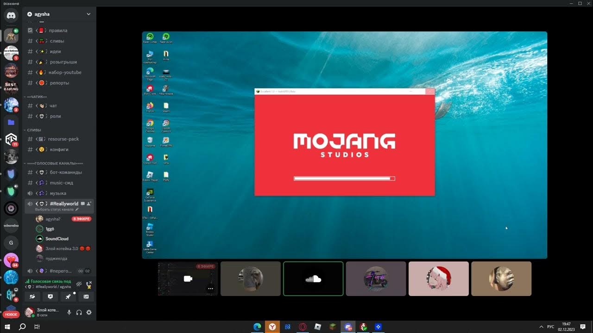Click Mojang loading progress bar
The height and width of the screenshot is (333, 593).
coord(344,178)
